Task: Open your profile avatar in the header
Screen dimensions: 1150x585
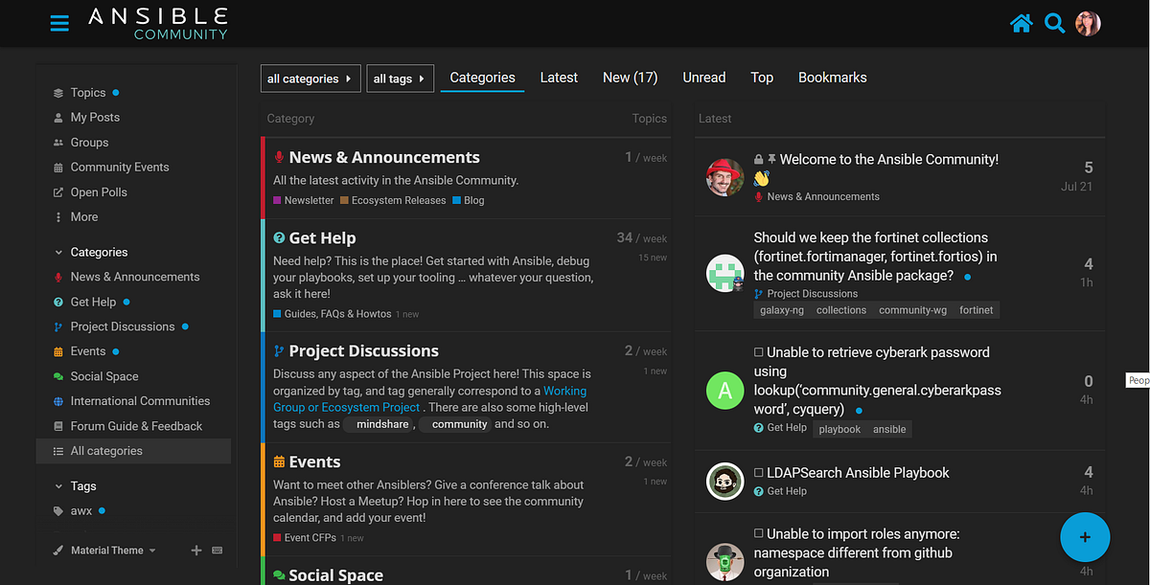Action: point(1088,23)
